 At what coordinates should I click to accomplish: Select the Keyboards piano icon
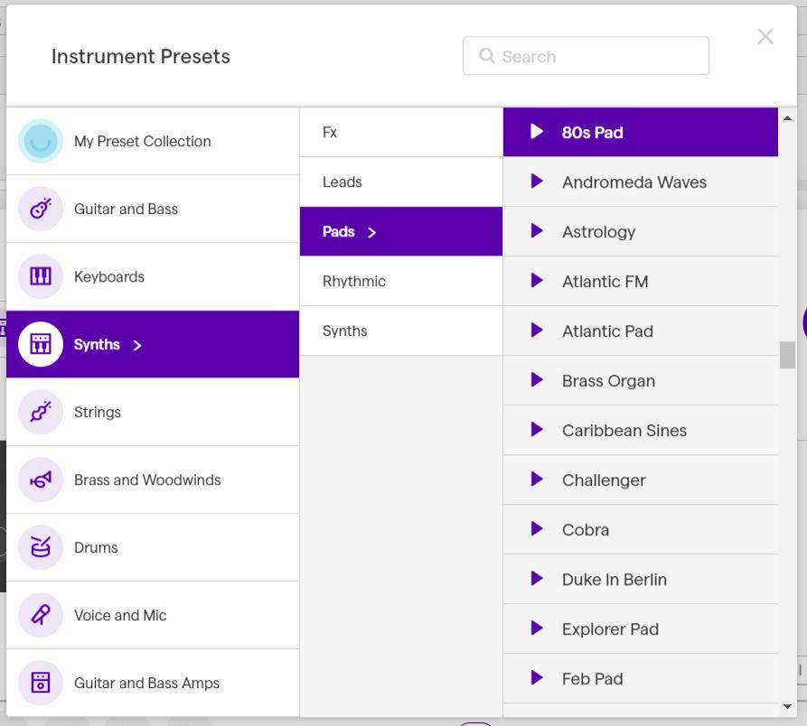coord(41,276)
